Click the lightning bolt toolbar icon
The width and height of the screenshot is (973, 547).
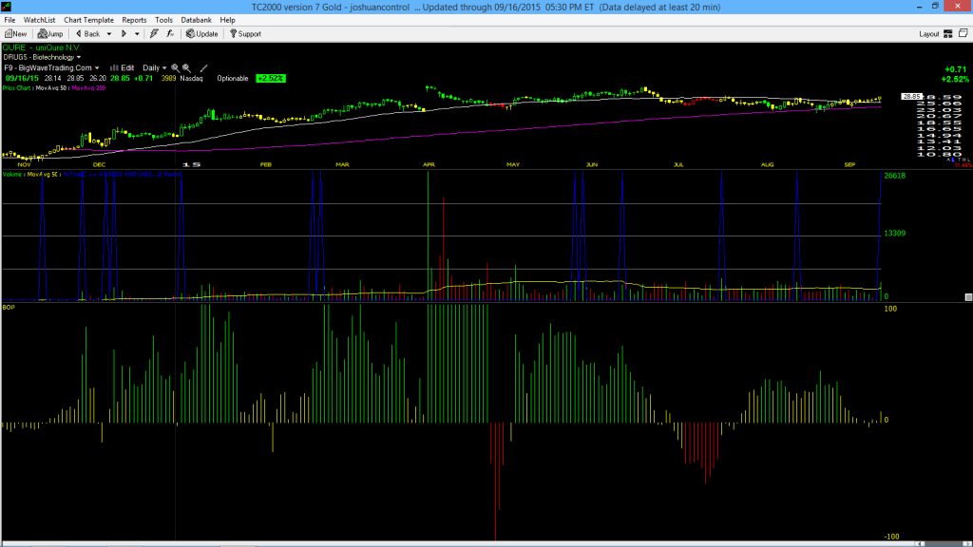(x=154, y=34)
